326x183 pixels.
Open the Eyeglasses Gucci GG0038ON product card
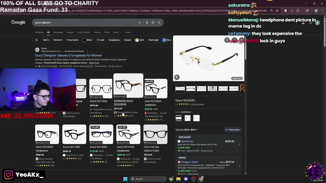[128, 95]
